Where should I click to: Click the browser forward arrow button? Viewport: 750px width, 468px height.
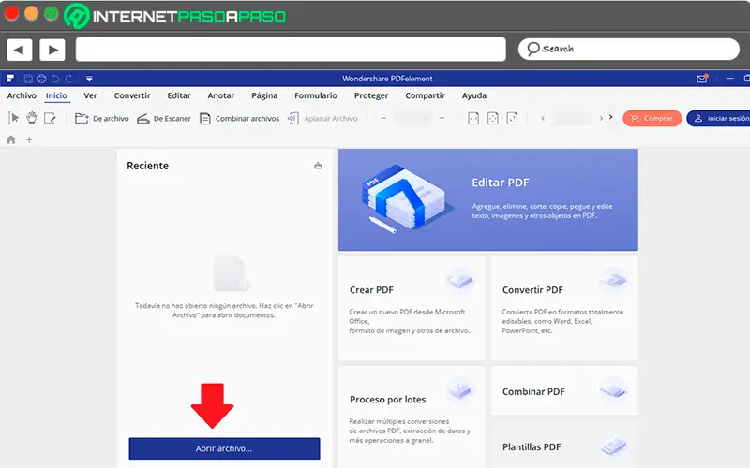52,50
